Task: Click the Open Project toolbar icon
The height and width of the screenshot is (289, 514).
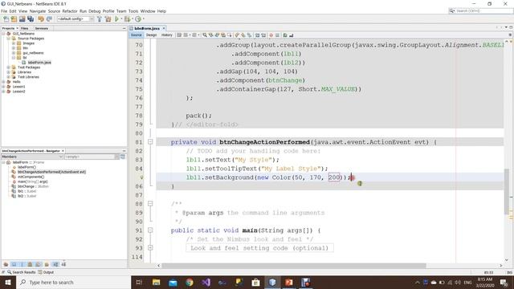Action: click(x=22, y=19)
